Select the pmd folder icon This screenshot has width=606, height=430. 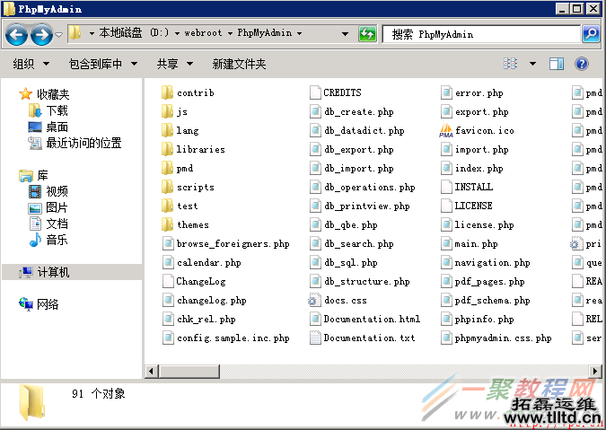point(167,168)
